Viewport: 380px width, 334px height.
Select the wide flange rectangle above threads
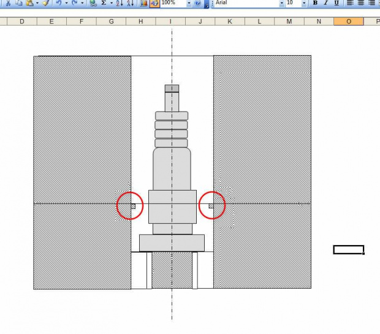[172, 243]
